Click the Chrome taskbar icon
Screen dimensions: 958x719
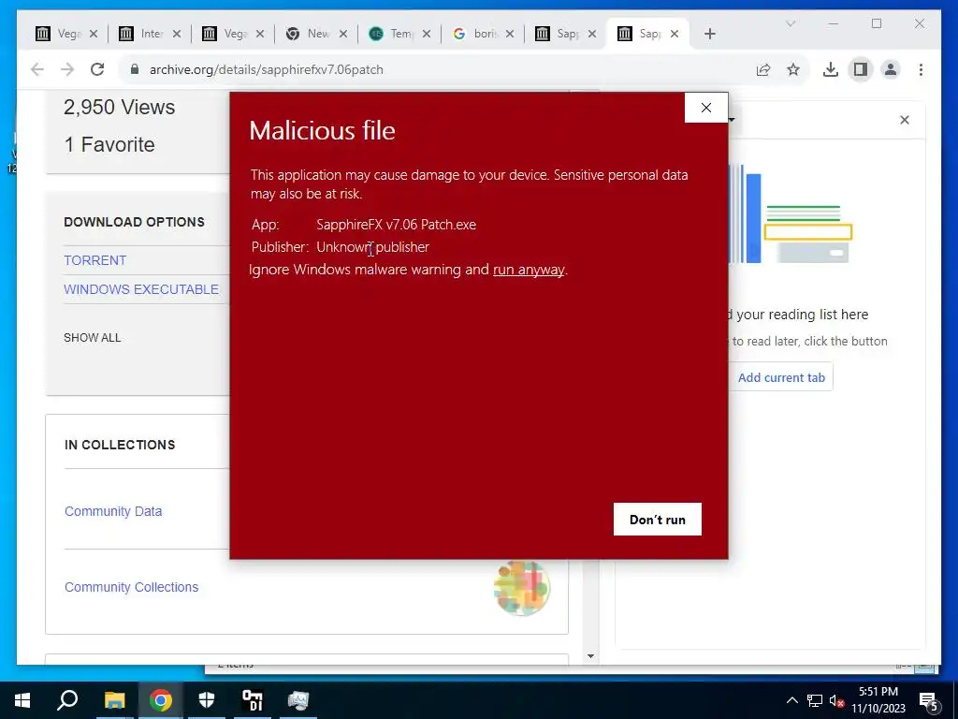click(161, 700)
